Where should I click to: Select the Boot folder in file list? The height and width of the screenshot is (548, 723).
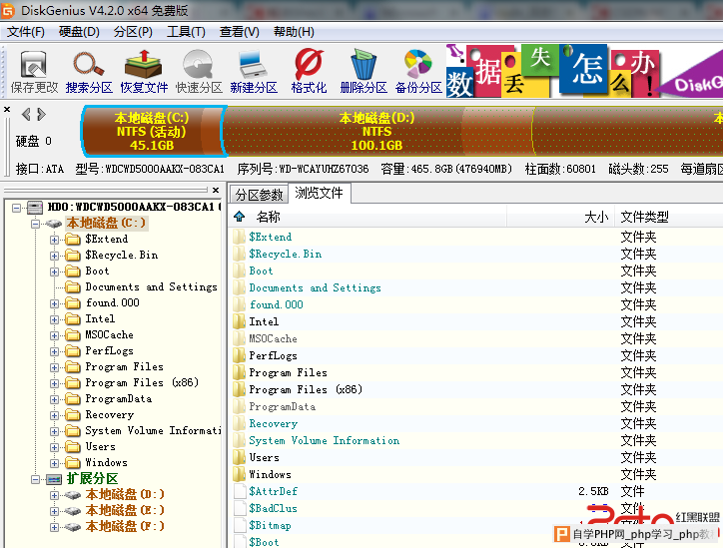[261, 271]
